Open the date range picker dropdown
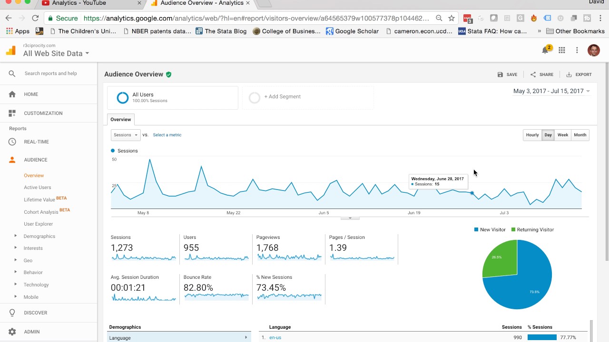 coord(551,91)
